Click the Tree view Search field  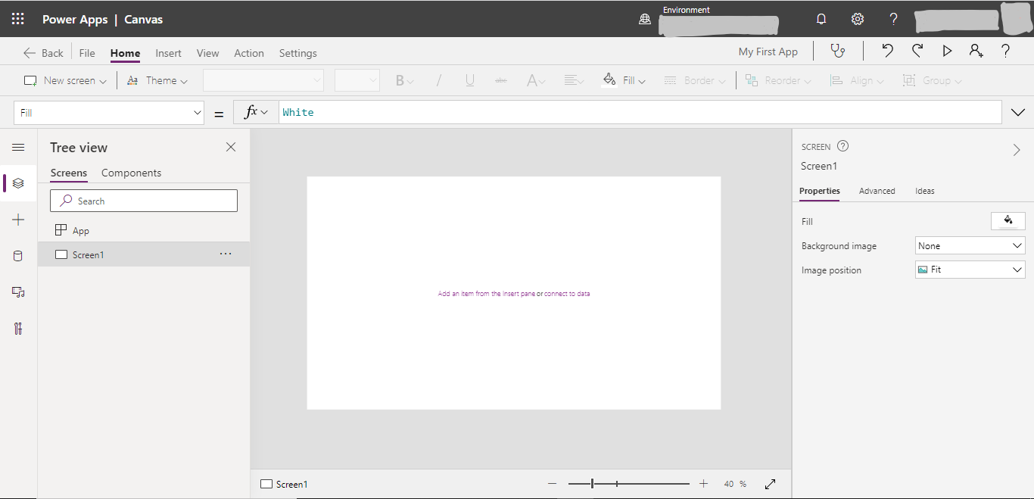[x=144, y=201]
